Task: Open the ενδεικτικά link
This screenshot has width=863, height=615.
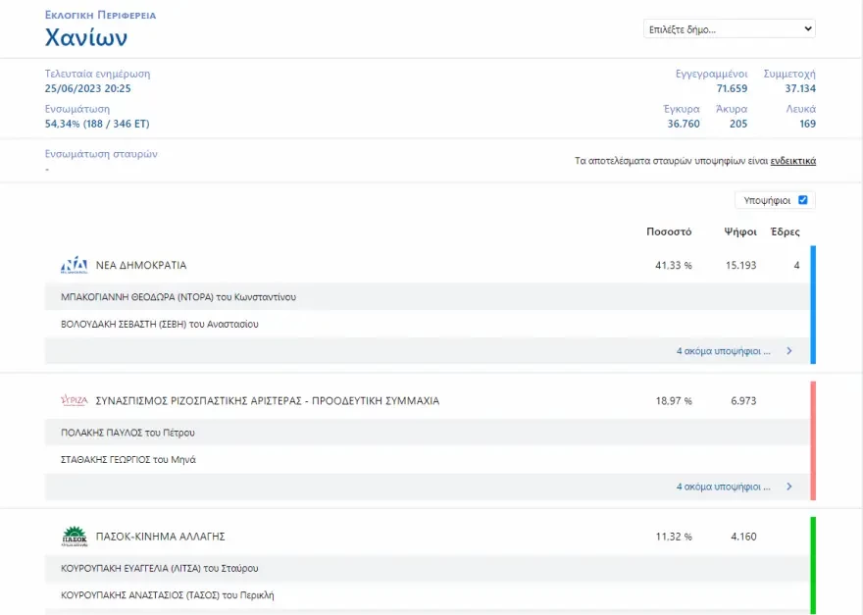Action: 792,161
